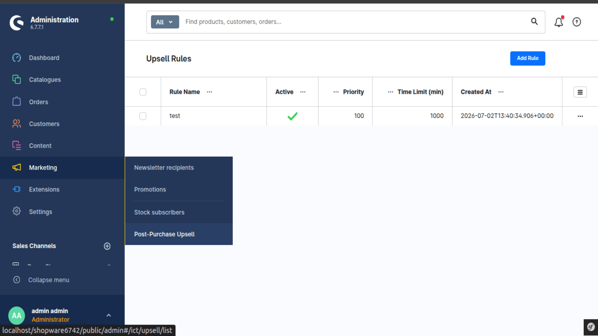The image size is (598, 336).
Task: Open notifications bell
Action: (x=559, y=22)
